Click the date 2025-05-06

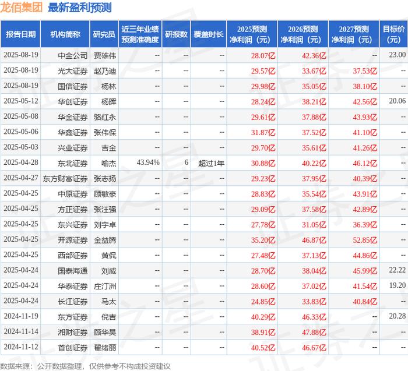[x=21, y=132]
